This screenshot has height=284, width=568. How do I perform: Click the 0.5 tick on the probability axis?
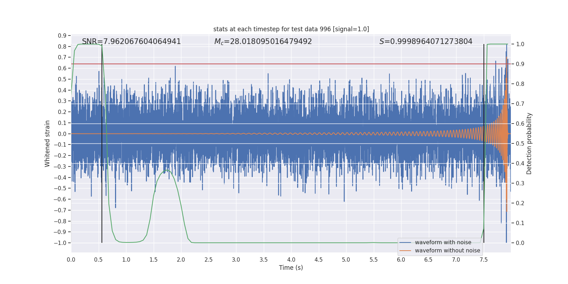pyautogui.click(x=520, y=144)
